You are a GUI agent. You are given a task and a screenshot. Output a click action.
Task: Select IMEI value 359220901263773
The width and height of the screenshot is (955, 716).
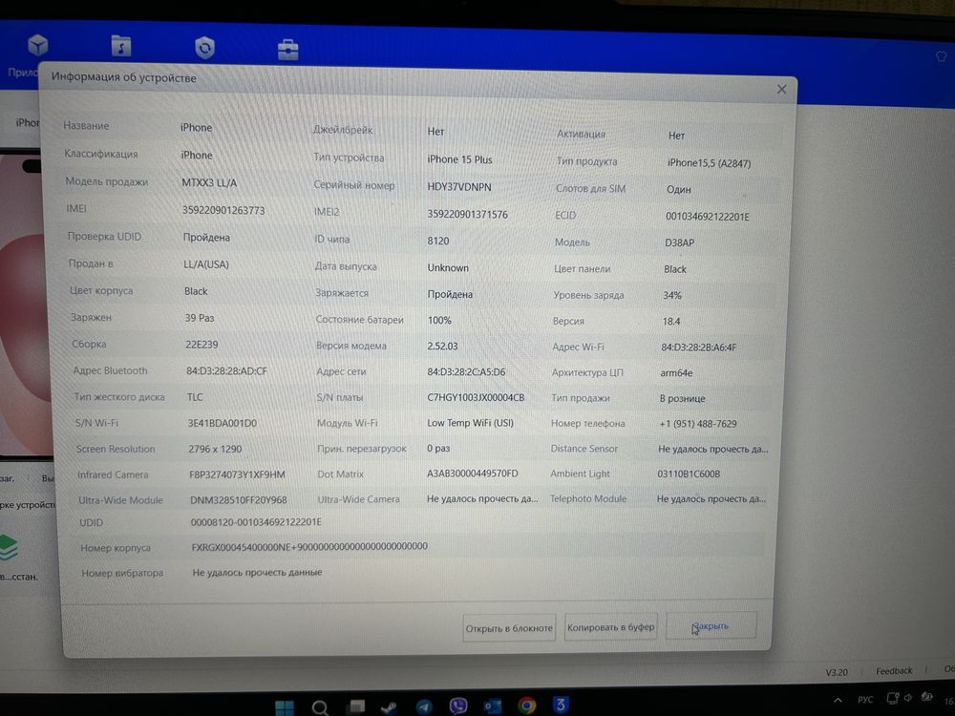pyautogui.click(x=223, y=210)
